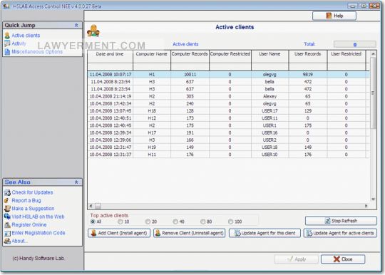
Task: Click the Make a Suggestion icon
Action: point(7,209)
